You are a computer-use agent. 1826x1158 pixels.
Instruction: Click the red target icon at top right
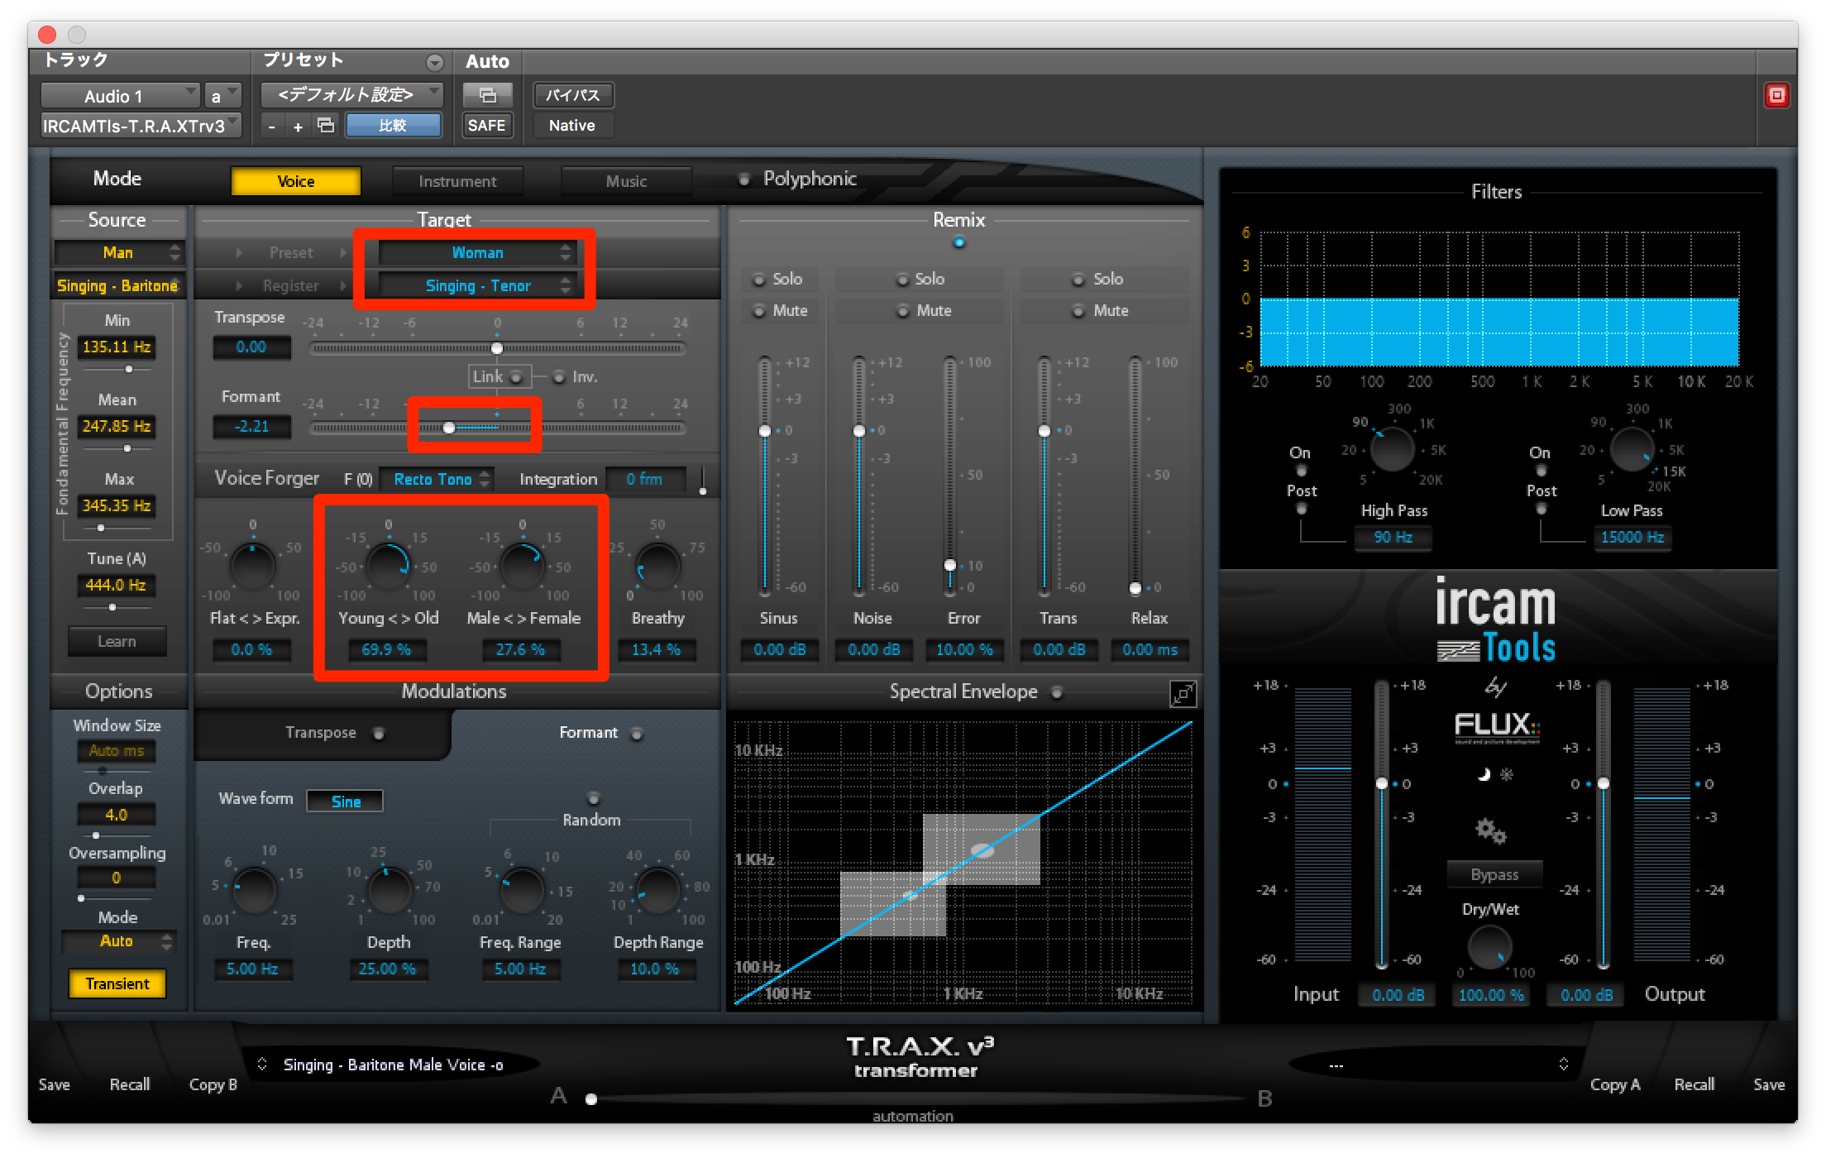coord(1776,95)
